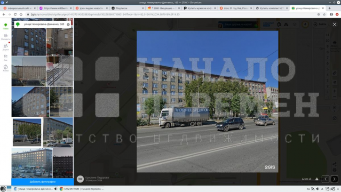Report the photo via warning triangle icon
This screenshot has height=192, width=341.
click(317, 179)
